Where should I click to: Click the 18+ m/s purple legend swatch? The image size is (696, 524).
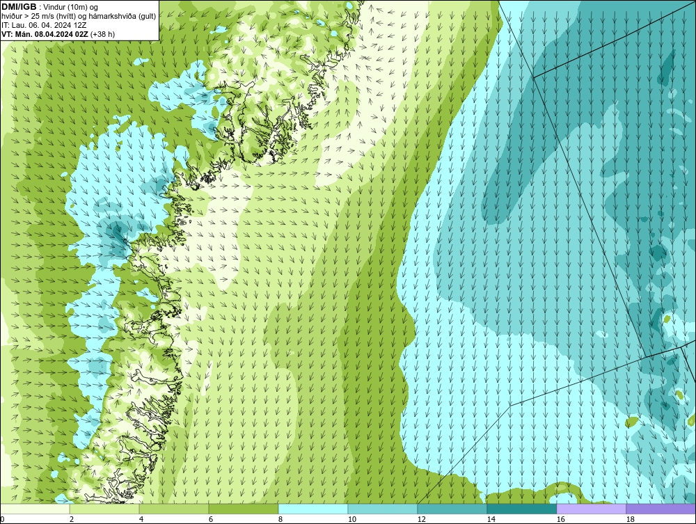[661, 509]
